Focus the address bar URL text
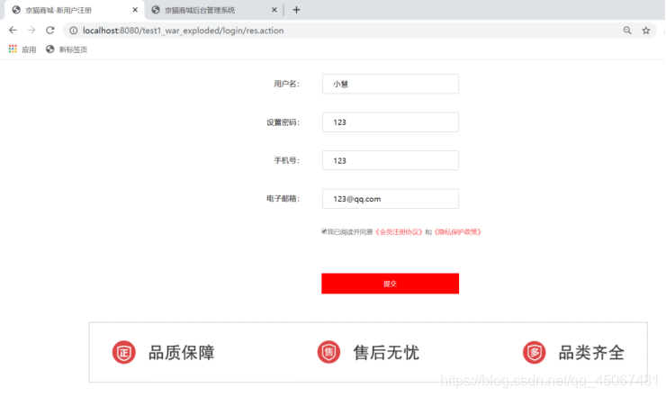 pos(183,31)
